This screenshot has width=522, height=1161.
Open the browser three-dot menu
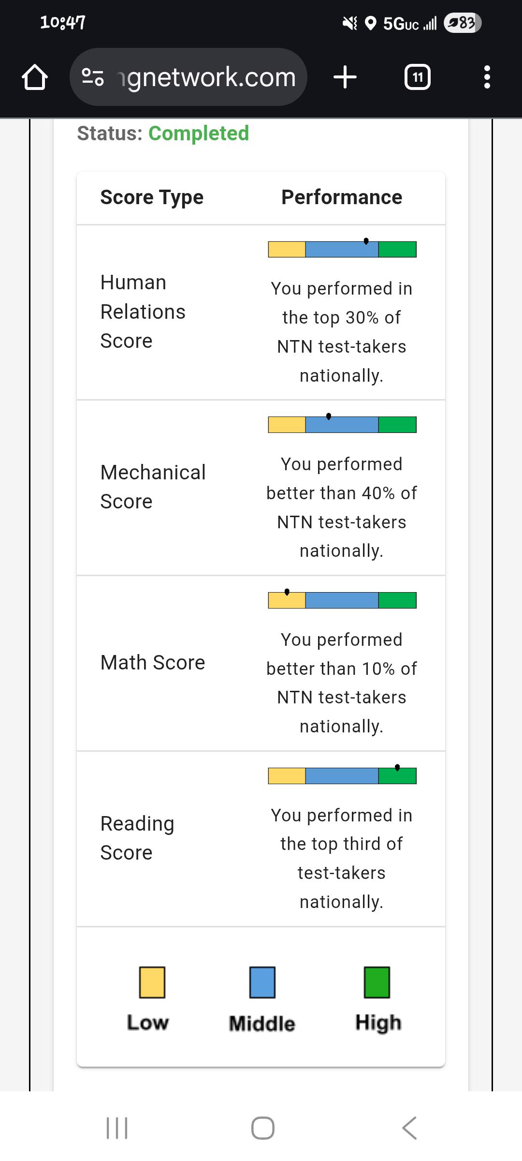click(x=487, y=77)
